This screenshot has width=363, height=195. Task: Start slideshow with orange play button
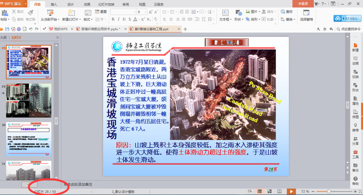click(x=291, y=191)
